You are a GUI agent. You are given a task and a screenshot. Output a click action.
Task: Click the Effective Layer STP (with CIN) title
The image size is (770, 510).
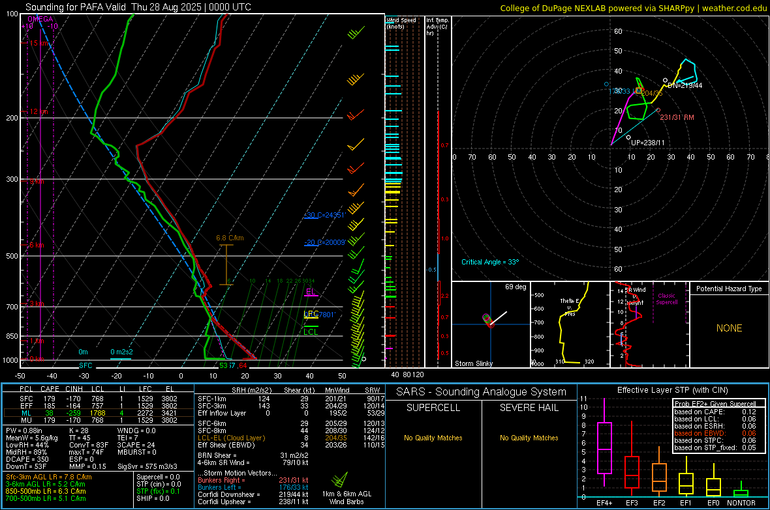coord(672,390)
